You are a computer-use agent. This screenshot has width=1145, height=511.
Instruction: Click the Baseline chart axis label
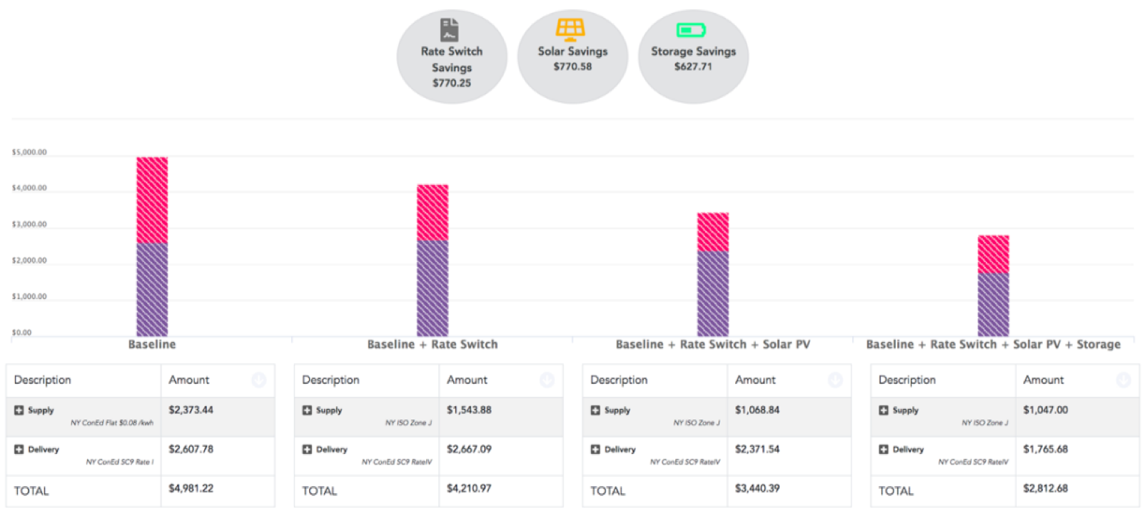pyautogui.click(x=151, y=344)
